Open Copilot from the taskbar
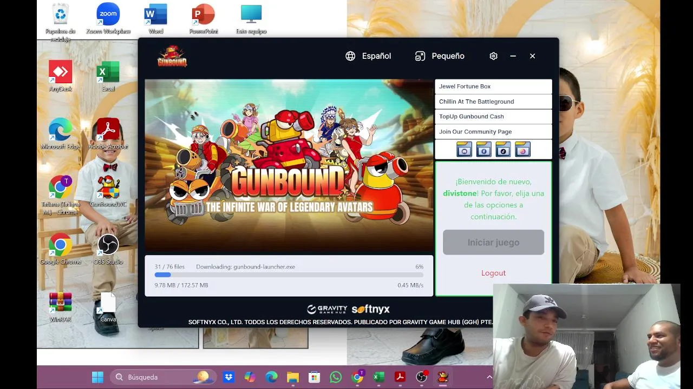This screenshot has width=693, height=389. pyautogui.click(x=250, y=377)
